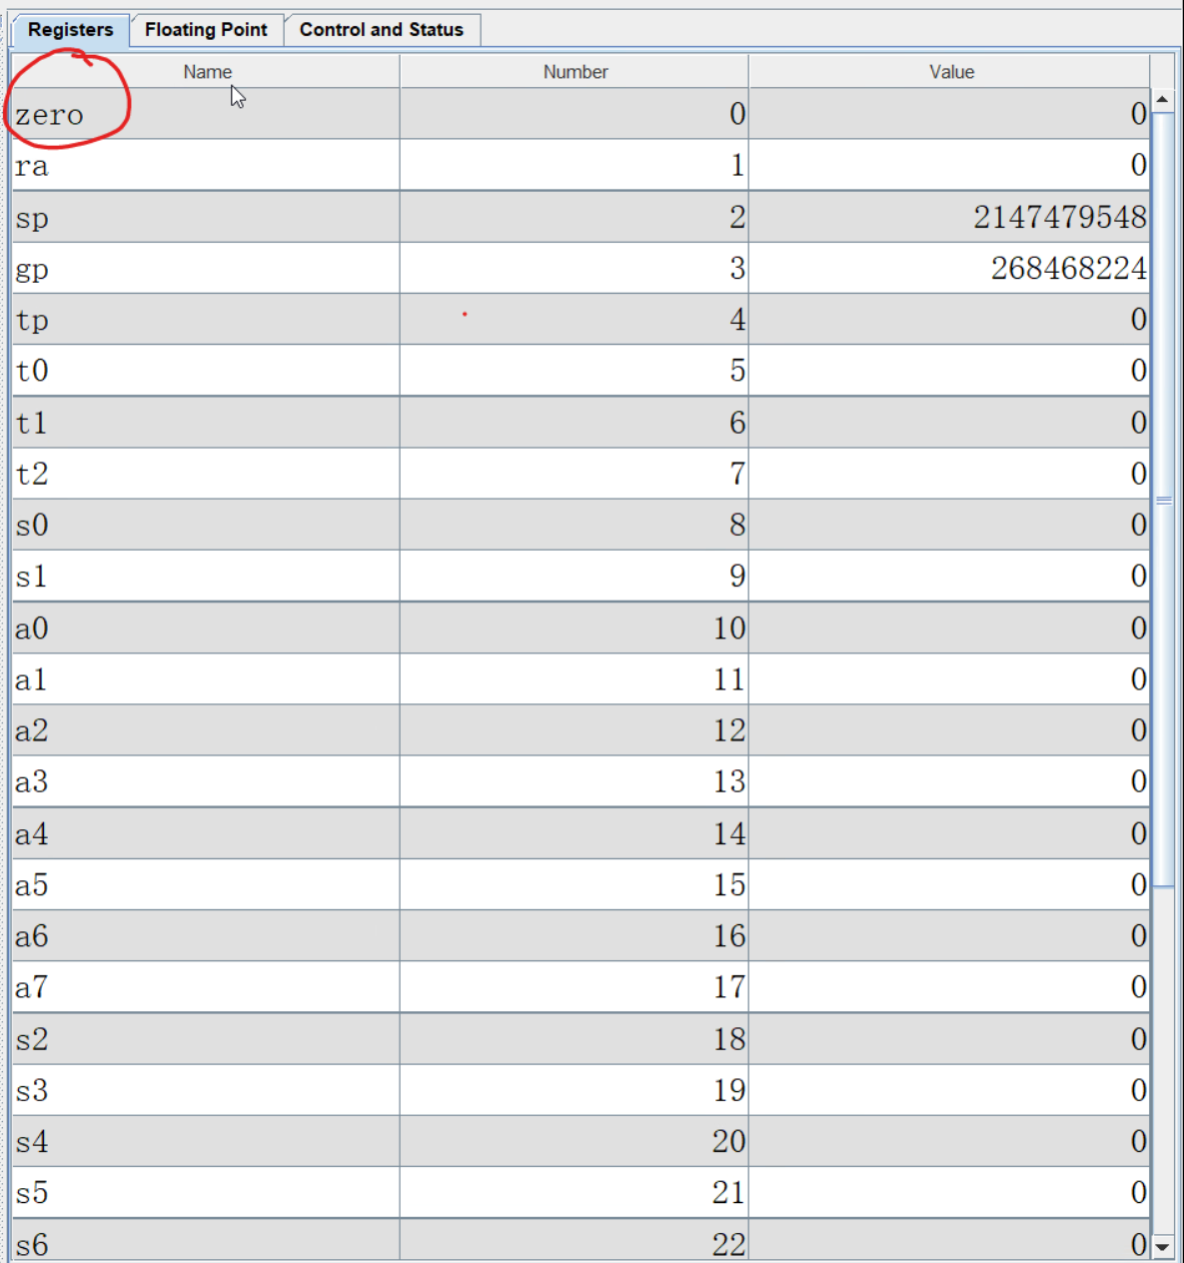Click number cell 8 for register s0
1184x1263 pixels.
coord(575,525)
